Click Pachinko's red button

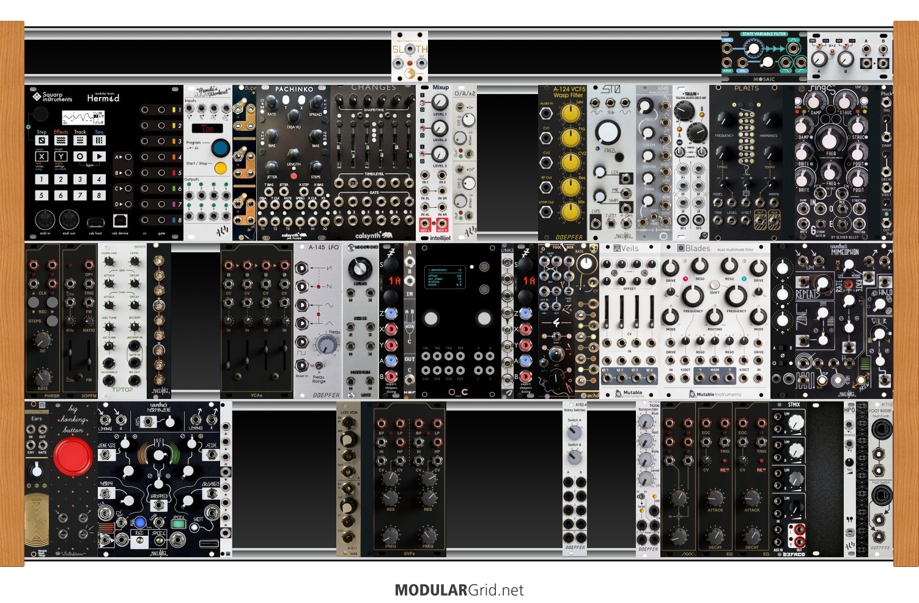point(293,176)
